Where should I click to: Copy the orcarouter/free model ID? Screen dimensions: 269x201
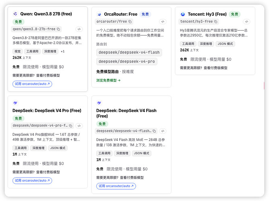[x=130, y=22]
